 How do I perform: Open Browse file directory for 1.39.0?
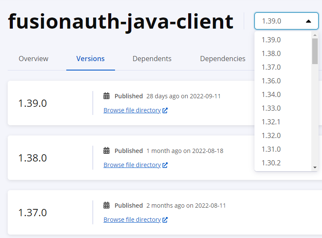coord(132,110)
